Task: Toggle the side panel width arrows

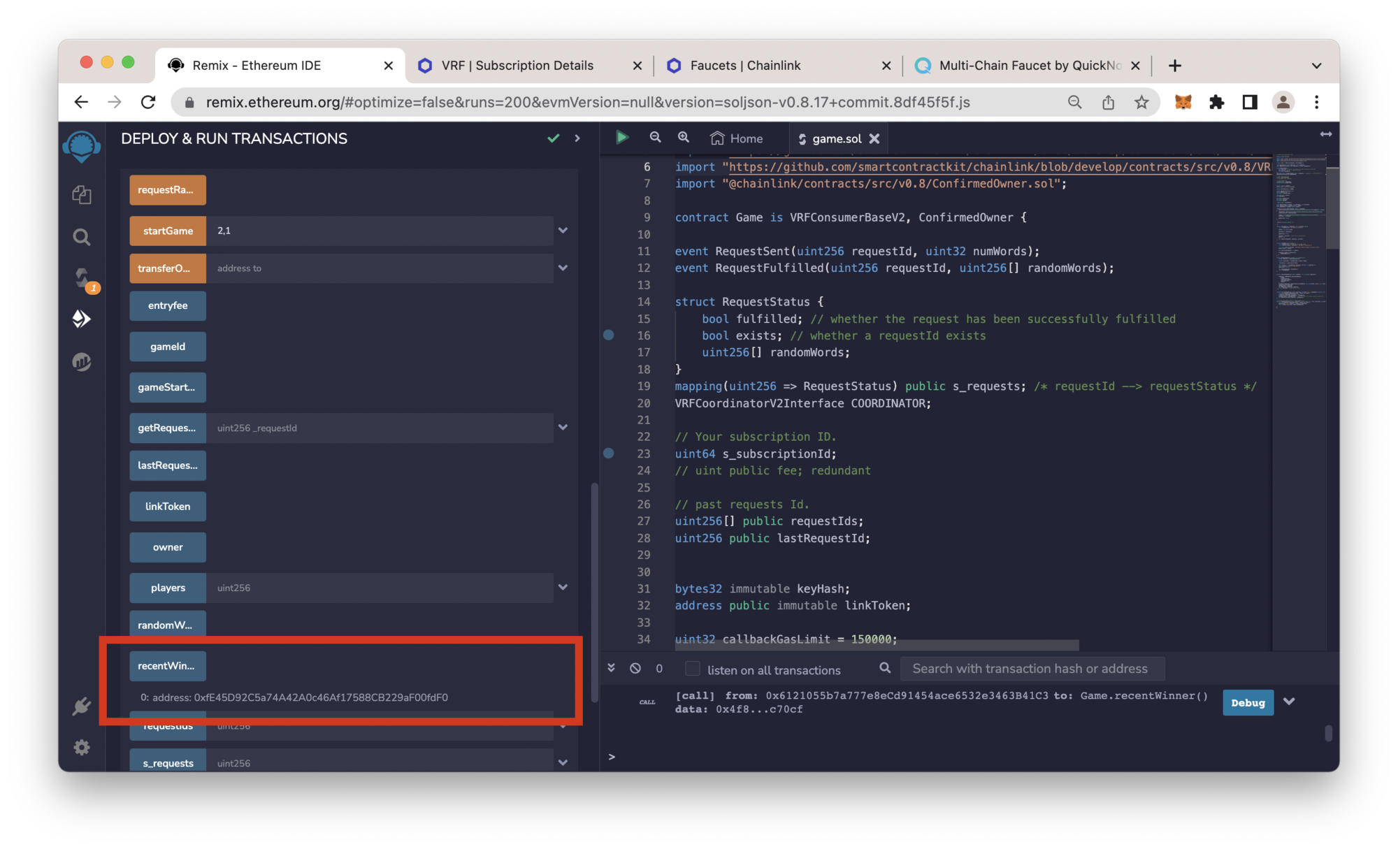Action: (1325, 134)
